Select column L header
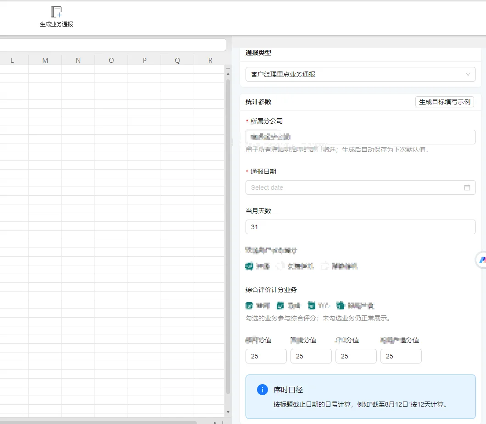Image resolution: width=486 pixels, height=424 pixels. click(12, 61)
